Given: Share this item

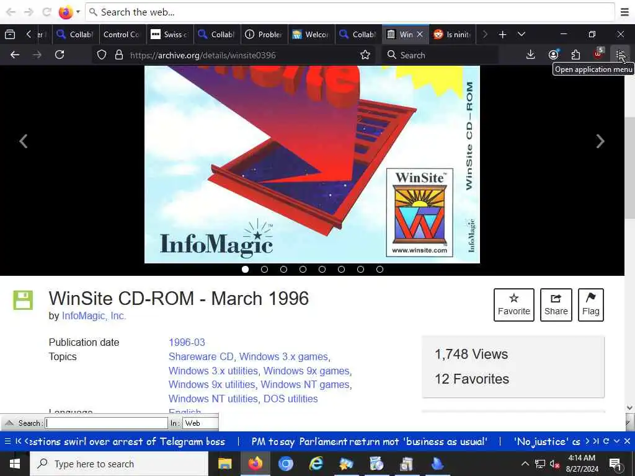Looking at the screenshot, I should (556, 305).
